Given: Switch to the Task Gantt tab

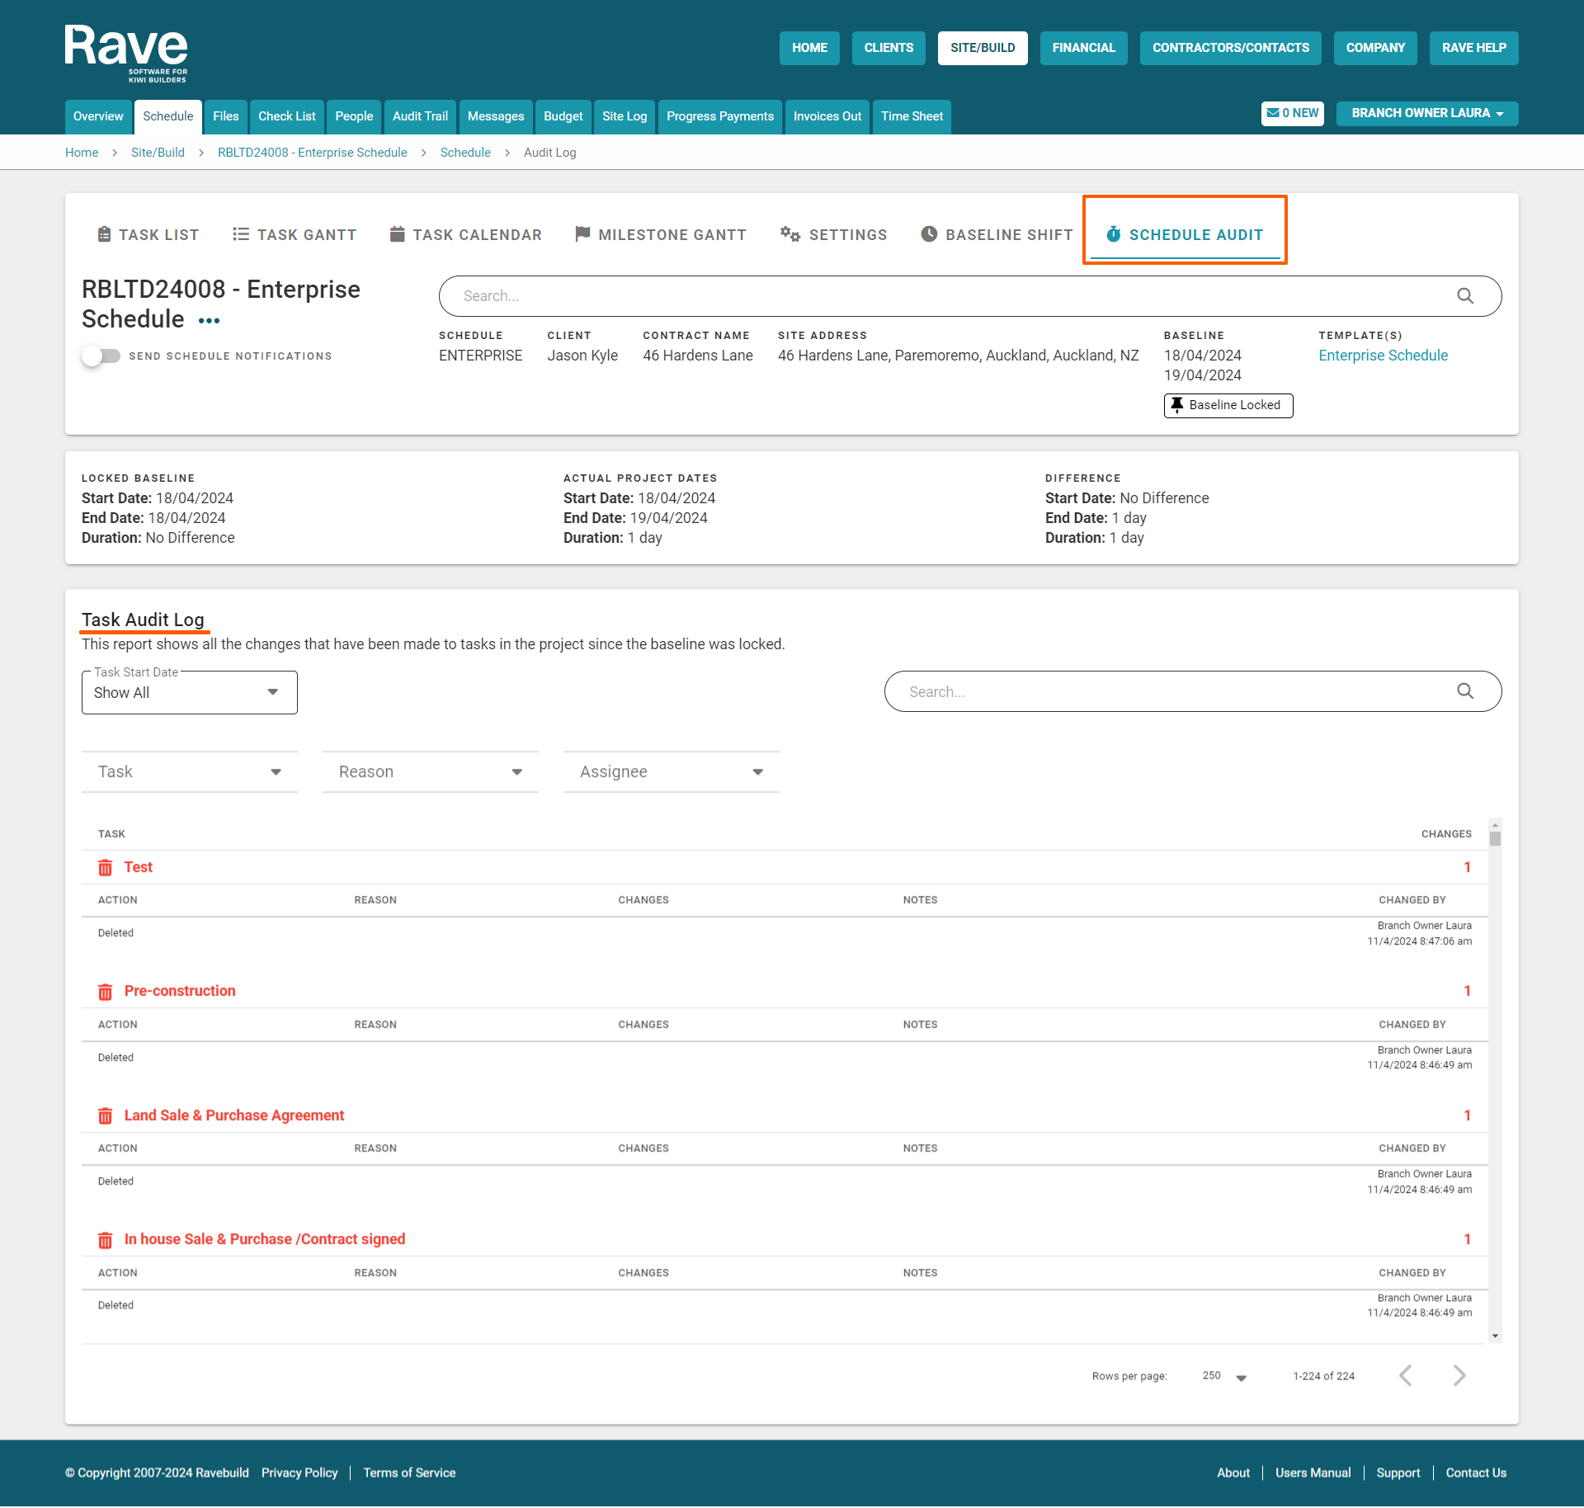Looking at the screenshot, I should click(295, 235).
